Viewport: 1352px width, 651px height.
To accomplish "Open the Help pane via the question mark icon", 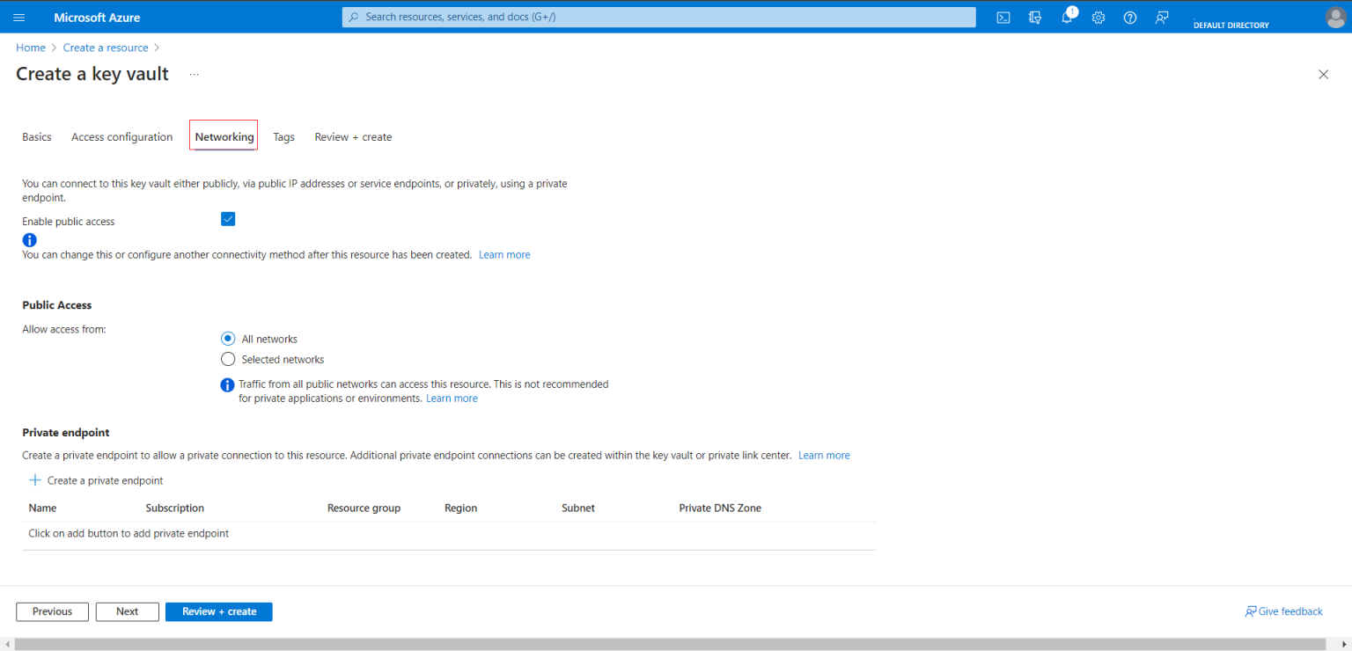I will [1129, 17].
